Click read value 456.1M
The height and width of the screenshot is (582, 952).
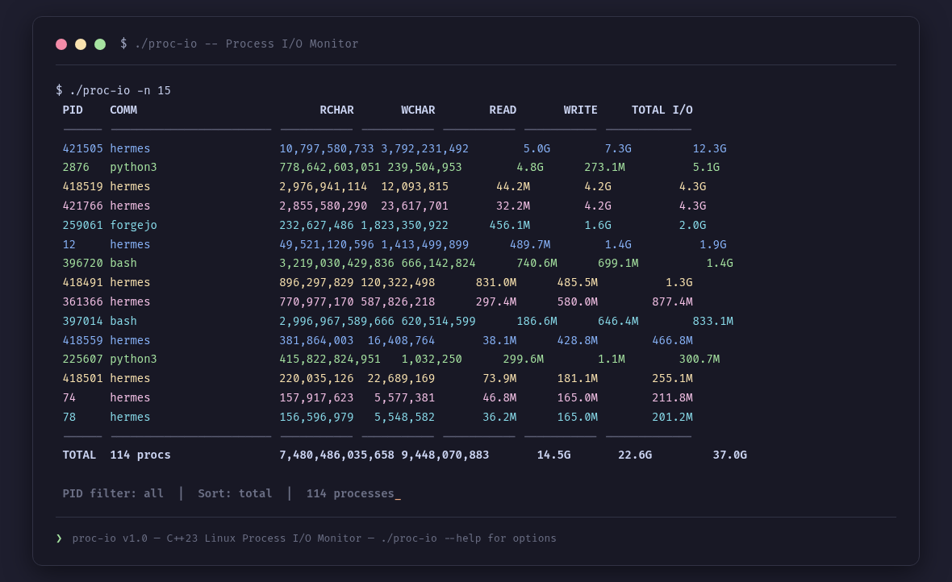coord(510,225)
